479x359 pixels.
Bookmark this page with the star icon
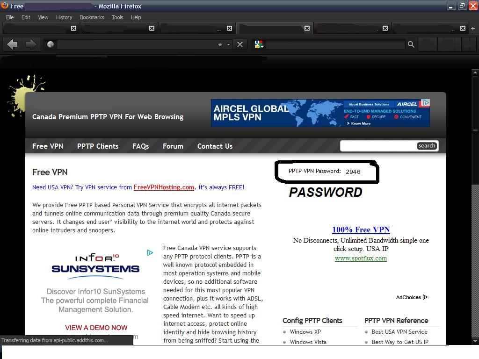[x=220, y=45]
